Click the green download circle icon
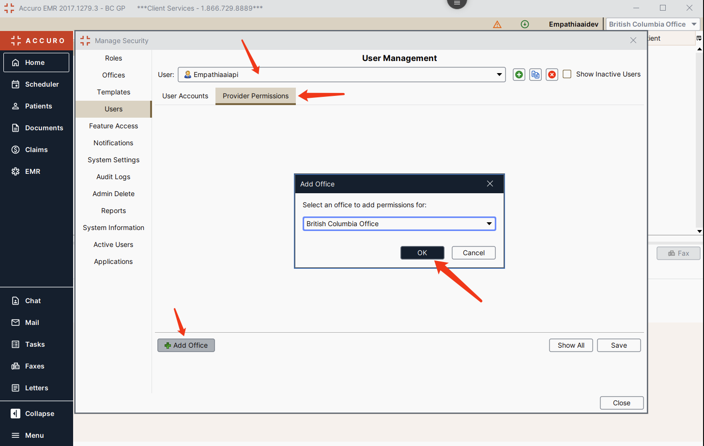 point(525,24)
